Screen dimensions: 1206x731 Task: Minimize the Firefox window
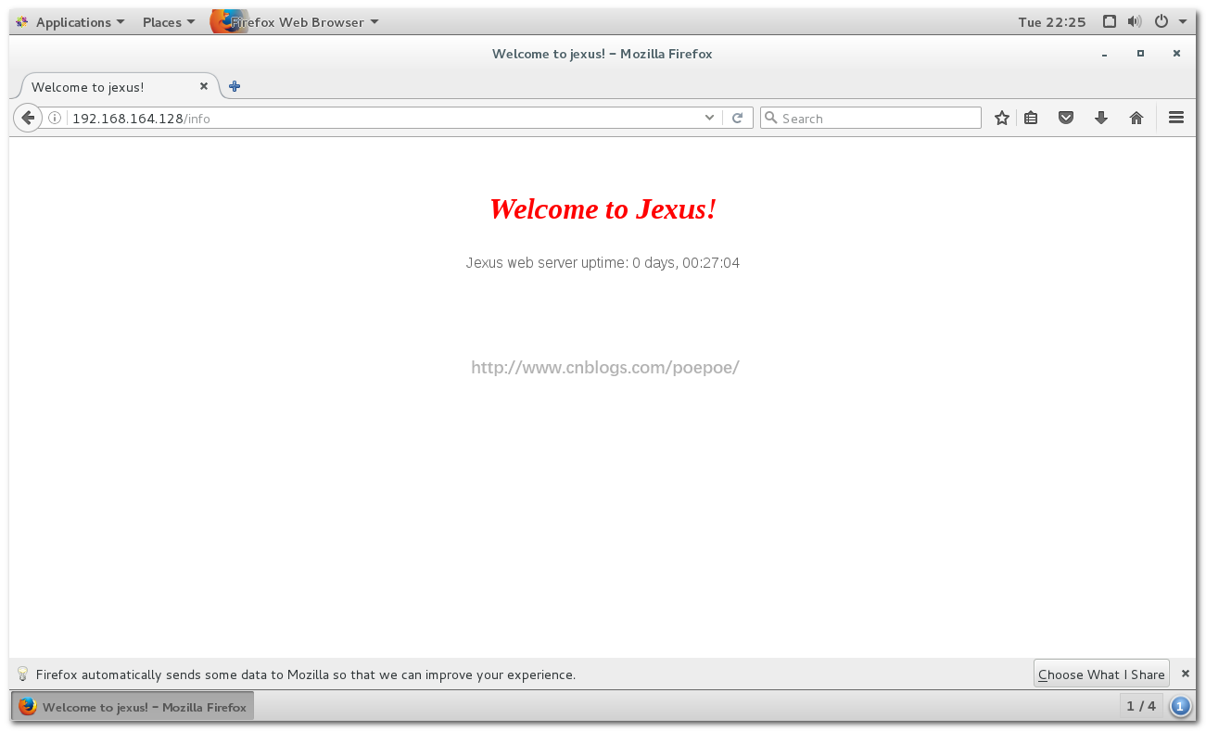point(1104,54)
